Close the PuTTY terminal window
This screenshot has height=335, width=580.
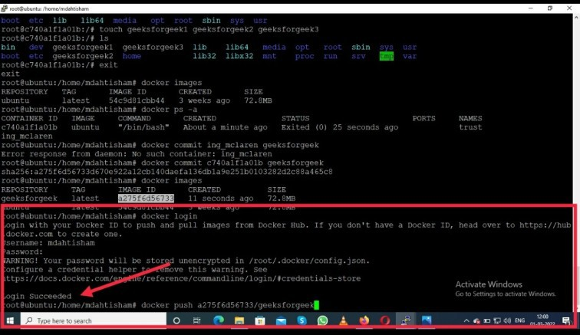point(569,8)
